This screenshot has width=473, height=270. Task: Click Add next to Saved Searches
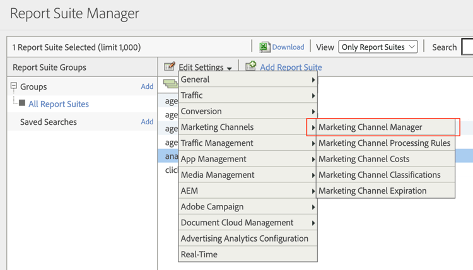pos(147,122)
